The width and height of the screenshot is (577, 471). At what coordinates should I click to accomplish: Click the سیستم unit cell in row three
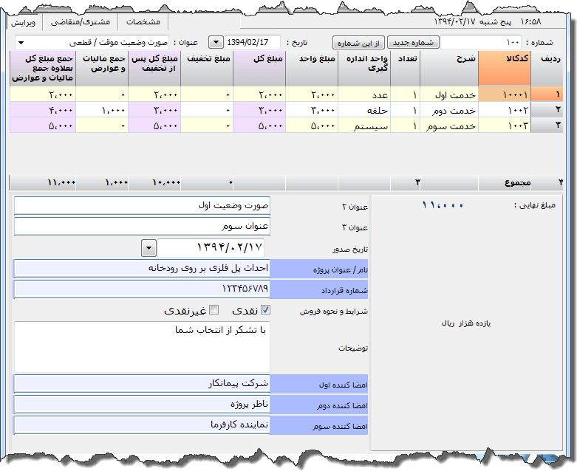(x=364, y=125)
